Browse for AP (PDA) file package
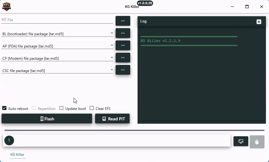Viewport: 269px width, 162px height. [x=123, y=45]
